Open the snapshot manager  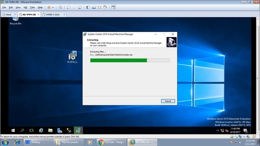click(80, 7)
